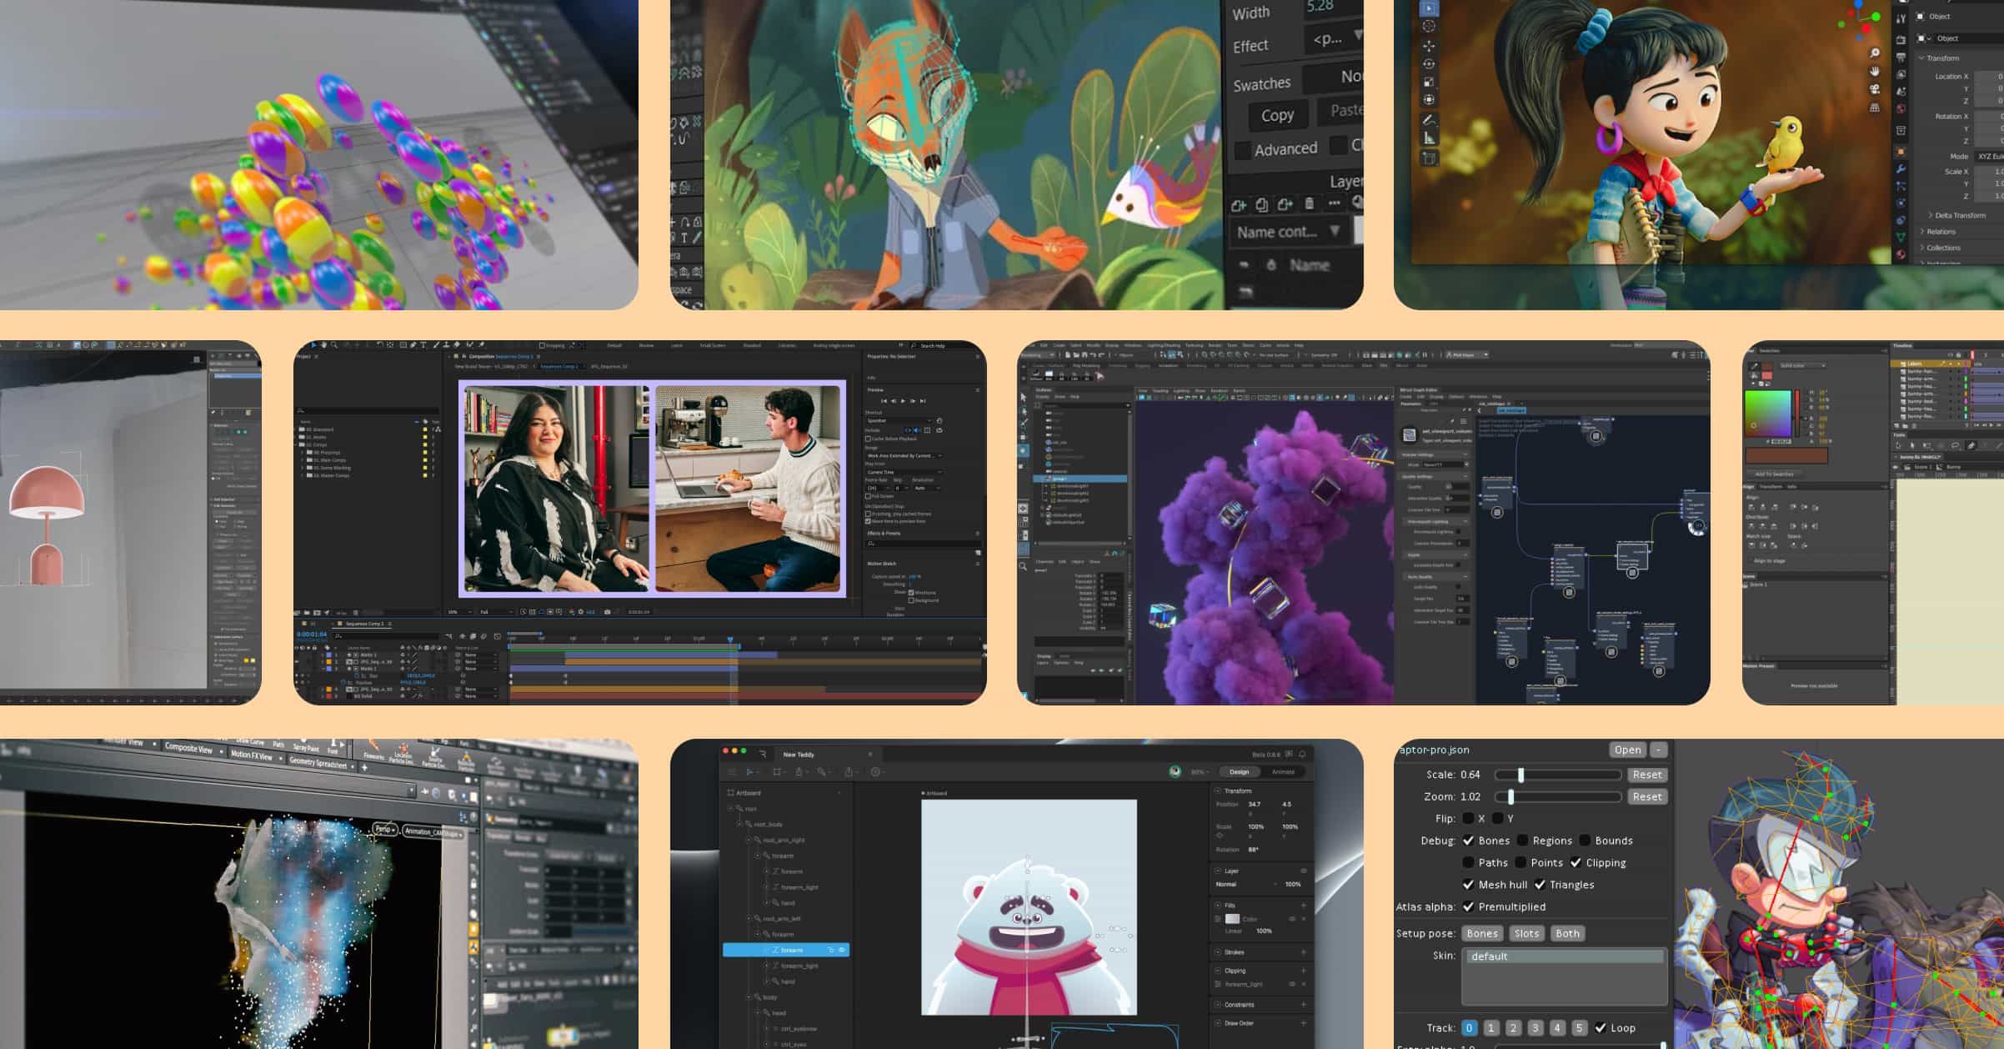
Task: Open Small Screen workspace in After Effects
Action: pos(712,345)
